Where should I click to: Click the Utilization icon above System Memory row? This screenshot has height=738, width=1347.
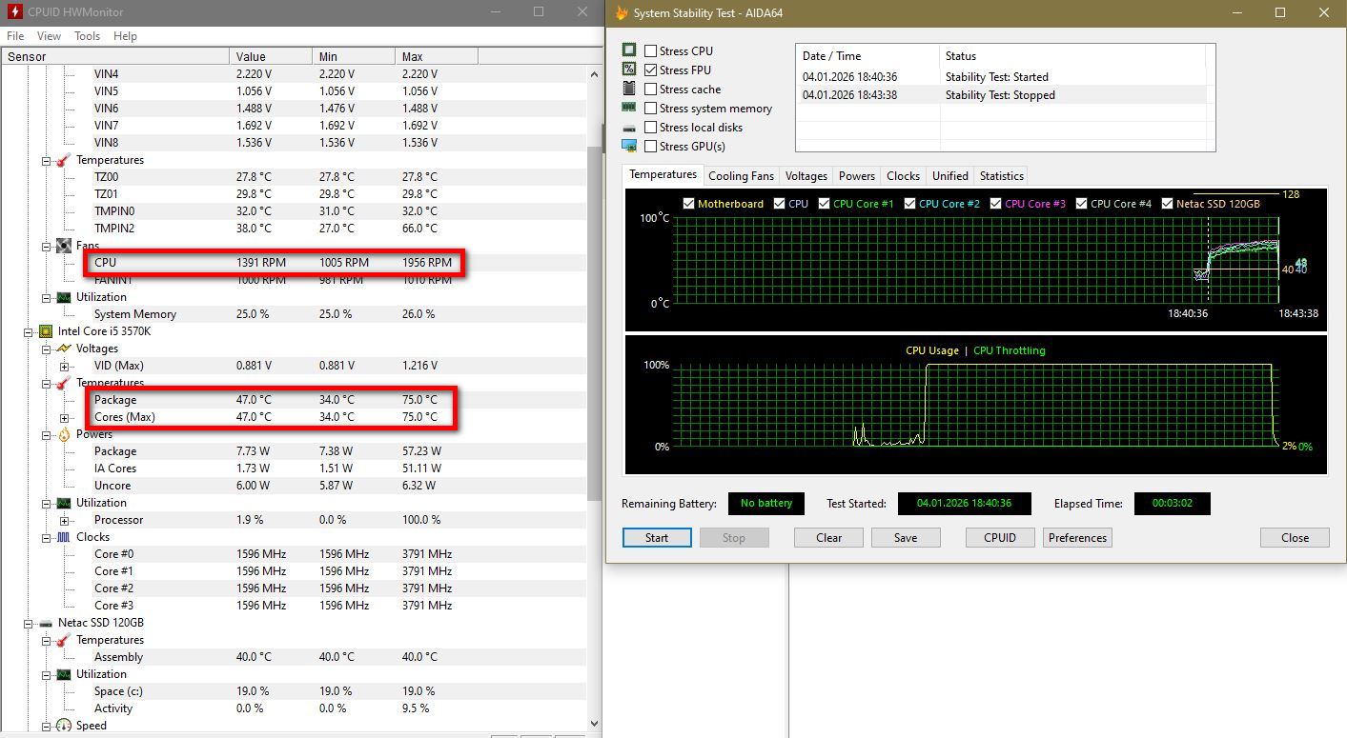64,297
